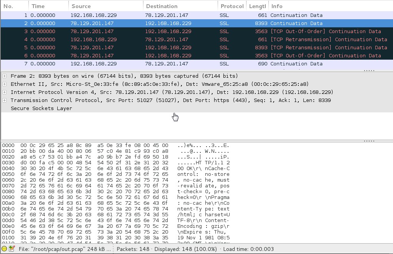Click ASCII text 'ntent-Ty pe: text'
Viewport: 393px width, 254px height.
tap(203, 209)
